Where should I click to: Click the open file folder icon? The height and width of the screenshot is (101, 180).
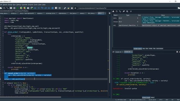click(x=1, y=8)
